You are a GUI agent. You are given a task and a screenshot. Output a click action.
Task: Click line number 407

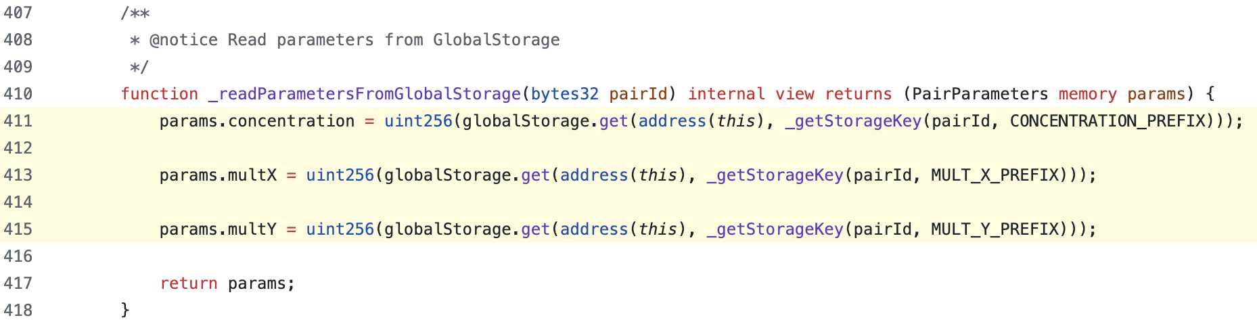coord(18,13)
